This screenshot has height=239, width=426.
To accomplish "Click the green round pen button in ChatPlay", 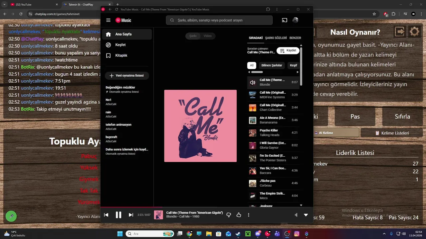I will pyautogui.click(x=11, y=216).
